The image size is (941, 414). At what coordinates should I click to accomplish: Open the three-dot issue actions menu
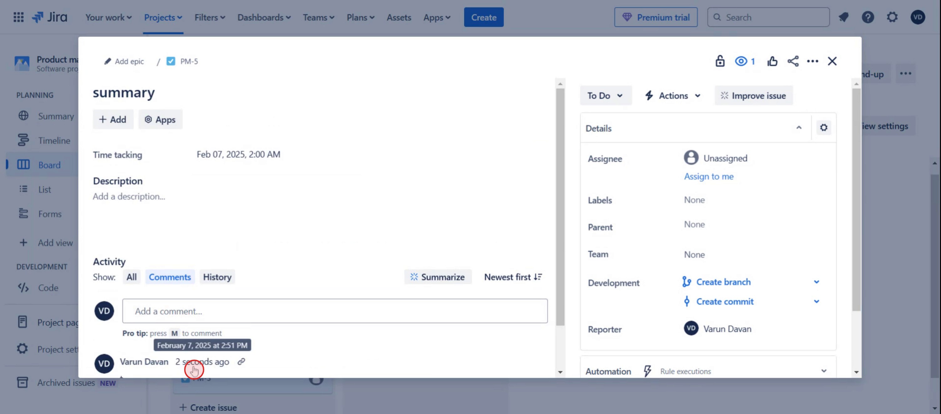[812, 61]
